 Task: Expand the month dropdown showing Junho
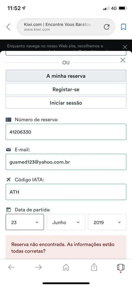(66, 222)
